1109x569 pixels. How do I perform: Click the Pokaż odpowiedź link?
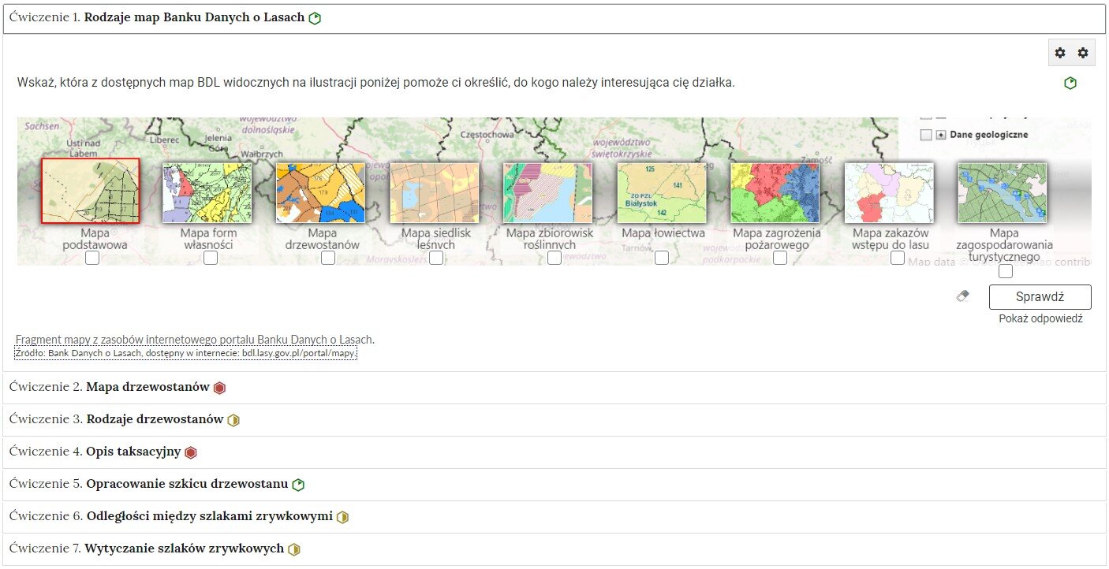tap(1040, 318)
